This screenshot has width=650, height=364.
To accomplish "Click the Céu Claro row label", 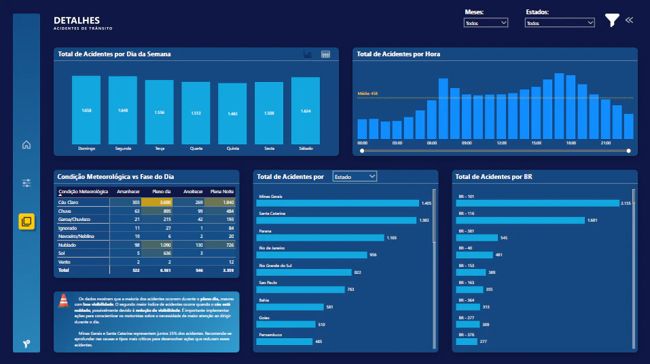I will coord(68,202).
